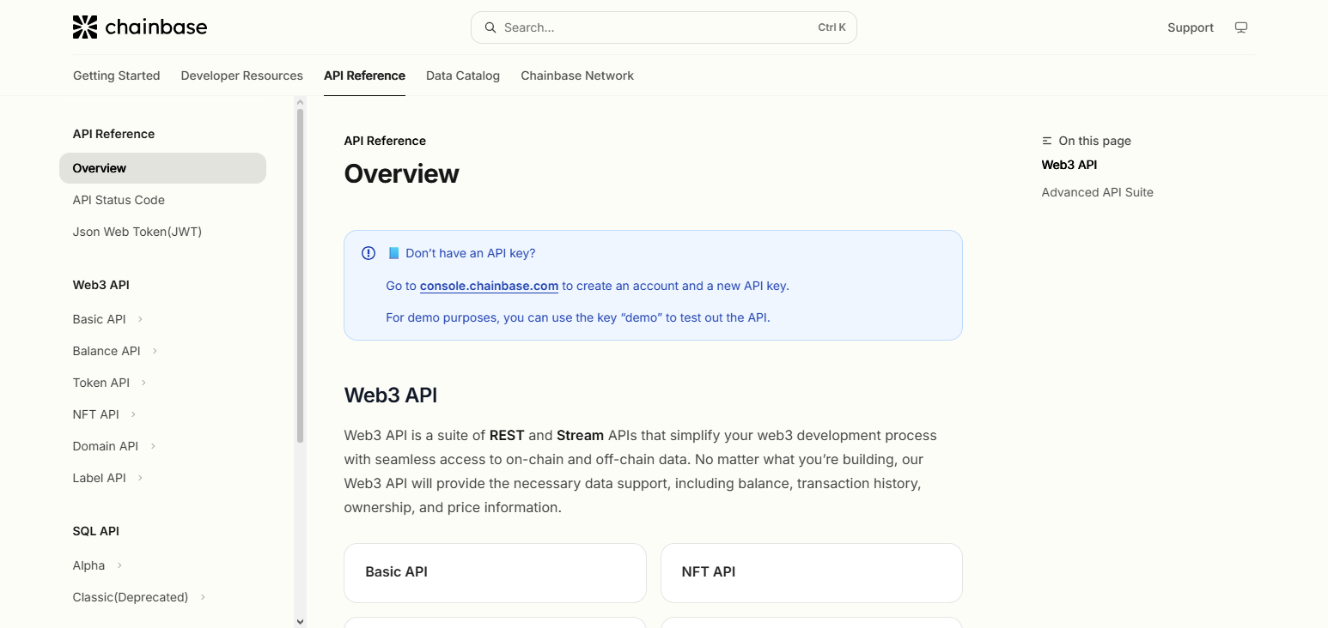Jump to Advanced API Suite section
1328x628 pixels.
point(1098,192)
